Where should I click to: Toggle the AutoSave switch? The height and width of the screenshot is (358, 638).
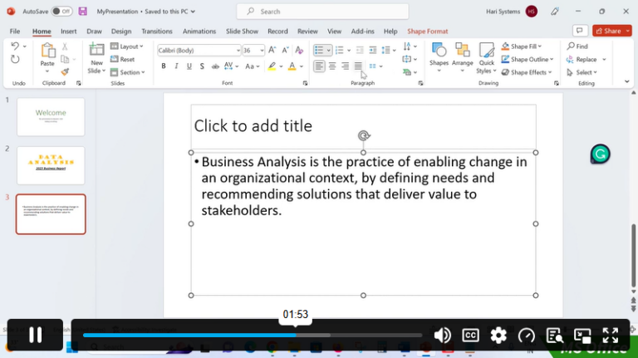(61, 12)
